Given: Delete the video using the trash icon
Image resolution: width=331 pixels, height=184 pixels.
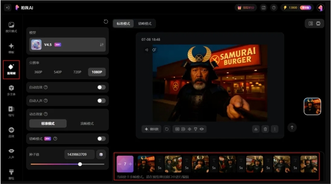Looking at the screenshot, I should click(265, 129).
